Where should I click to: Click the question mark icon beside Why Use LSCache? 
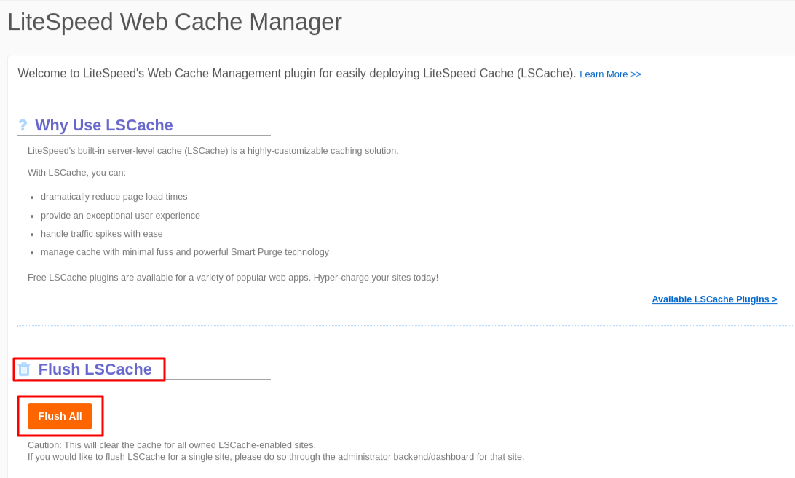23,125
